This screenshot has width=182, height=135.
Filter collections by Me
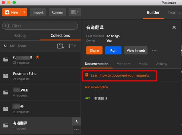click(12, 46)
